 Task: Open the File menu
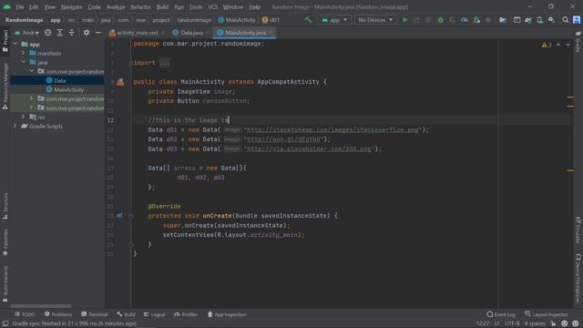tap(20, 7)
